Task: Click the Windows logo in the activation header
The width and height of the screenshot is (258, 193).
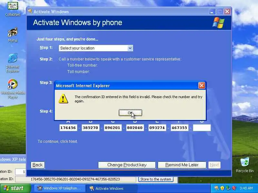Action: pyautogui.click(x=218, y=23)
